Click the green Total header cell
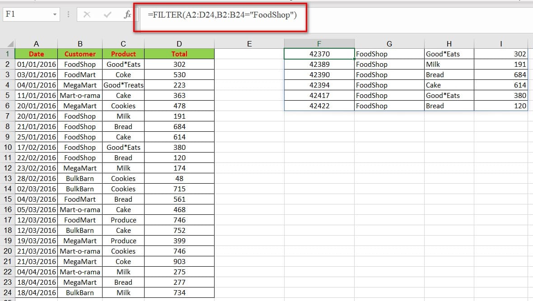The width and height of the screenshot is (533, 301). click(x=179, y=54)
